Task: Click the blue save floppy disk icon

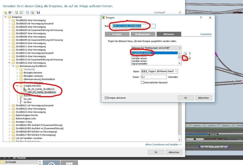Action: click(38, 12)
